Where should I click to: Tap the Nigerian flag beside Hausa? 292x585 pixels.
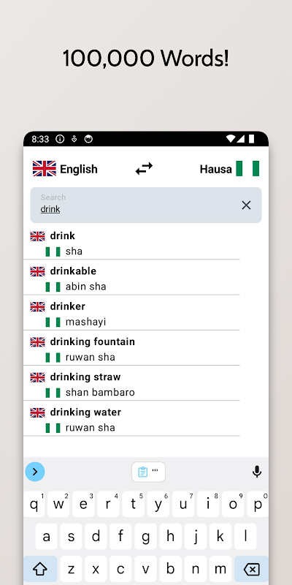247,169
